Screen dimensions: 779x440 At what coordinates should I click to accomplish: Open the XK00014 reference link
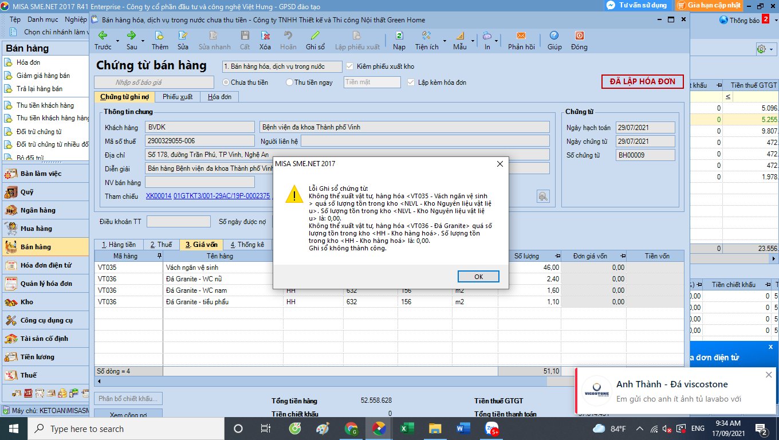click(159, 196)
